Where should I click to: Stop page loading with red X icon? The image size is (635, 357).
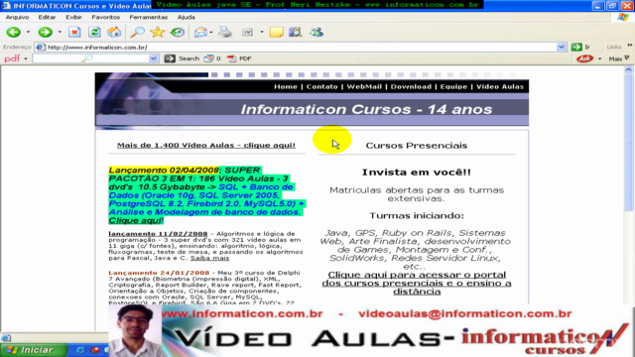click(74, 32)
